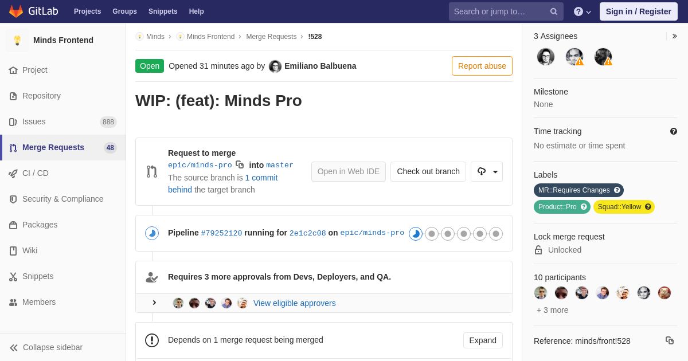This screenshot has width=688, height=361.
Task: Click the Minds Frontend project avatar
Action: (x=17, y=40)
